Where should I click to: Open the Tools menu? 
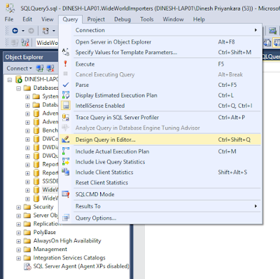coord(147,19)
